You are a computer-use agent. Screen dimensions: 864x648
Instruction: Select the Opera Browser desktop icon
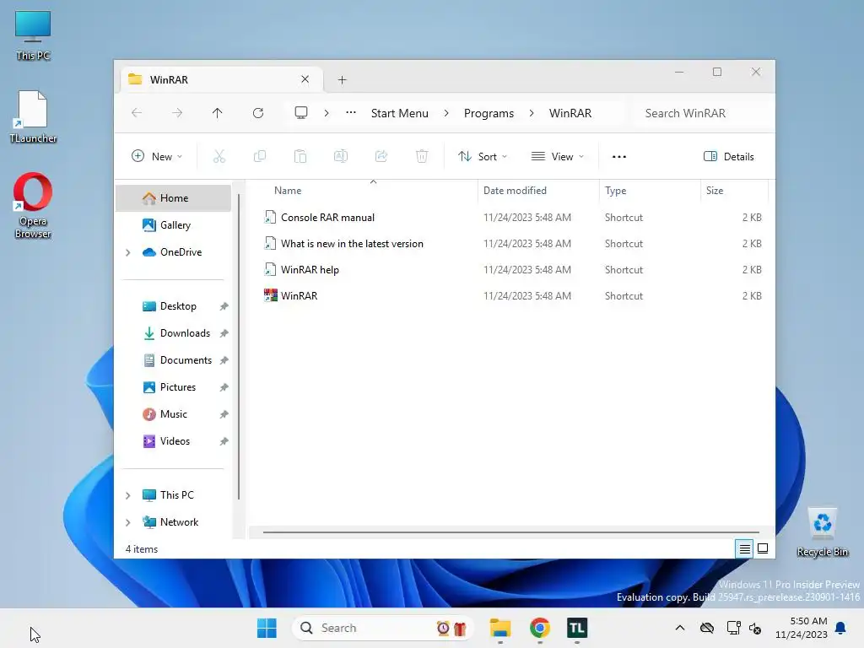(33, 205)
